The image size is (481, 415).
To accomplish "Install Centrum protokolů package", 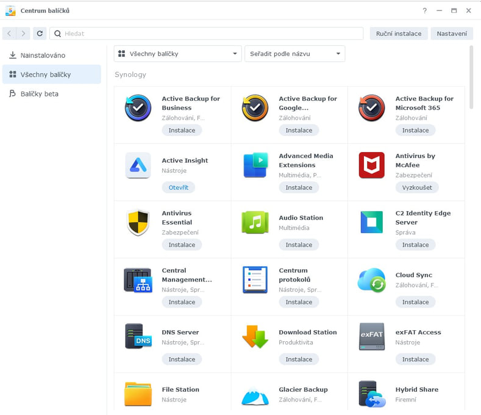I will tap(299, 302).
